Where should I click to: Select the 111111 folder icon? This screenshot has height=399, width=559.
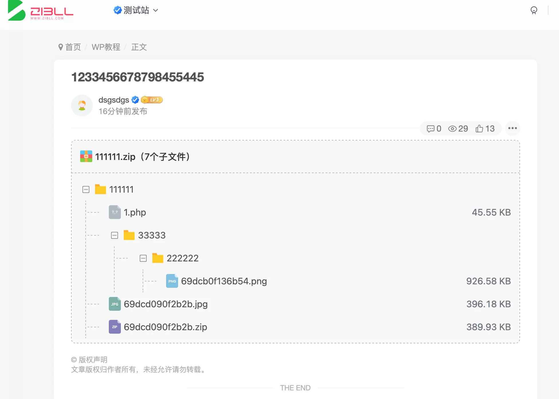[x=101, y=189]
